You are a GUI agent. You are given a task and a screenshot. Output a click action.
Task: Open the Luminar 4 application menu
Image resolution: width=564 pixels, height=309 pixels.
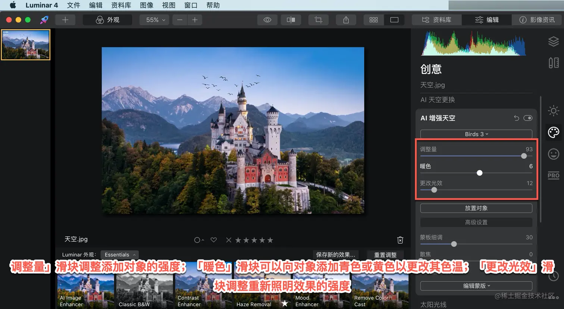tap(42, 5)
